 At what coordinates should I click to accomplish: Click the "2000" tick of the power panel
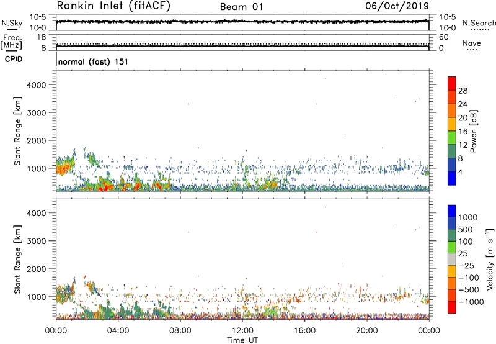coord(37,140)
